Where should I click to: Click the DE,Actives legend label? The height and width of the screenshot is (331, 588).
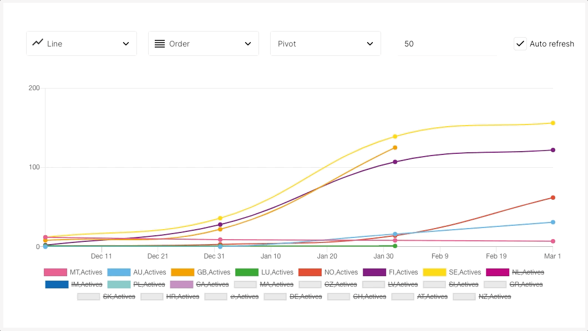click(x=305, y=297)
